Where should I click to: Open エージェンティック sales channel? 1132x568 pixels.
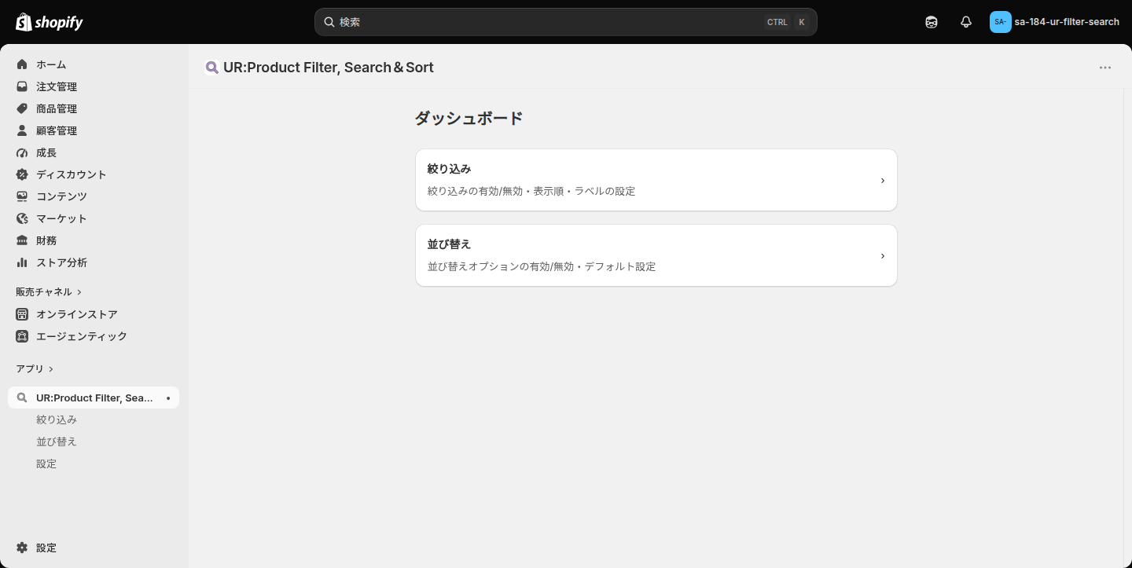tap(94, 336)
